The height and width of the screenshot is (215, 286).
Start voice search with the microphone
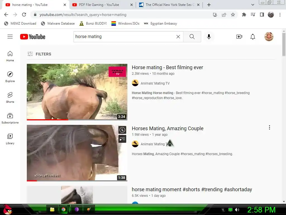coord(209,37)
